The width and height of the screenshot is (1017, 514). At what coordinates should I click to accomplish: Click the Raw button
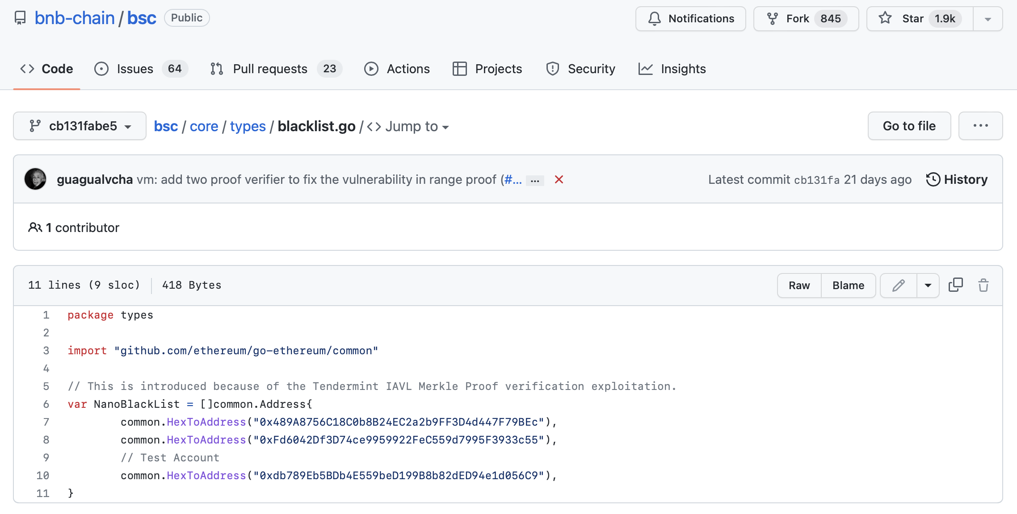coord(799,286)
